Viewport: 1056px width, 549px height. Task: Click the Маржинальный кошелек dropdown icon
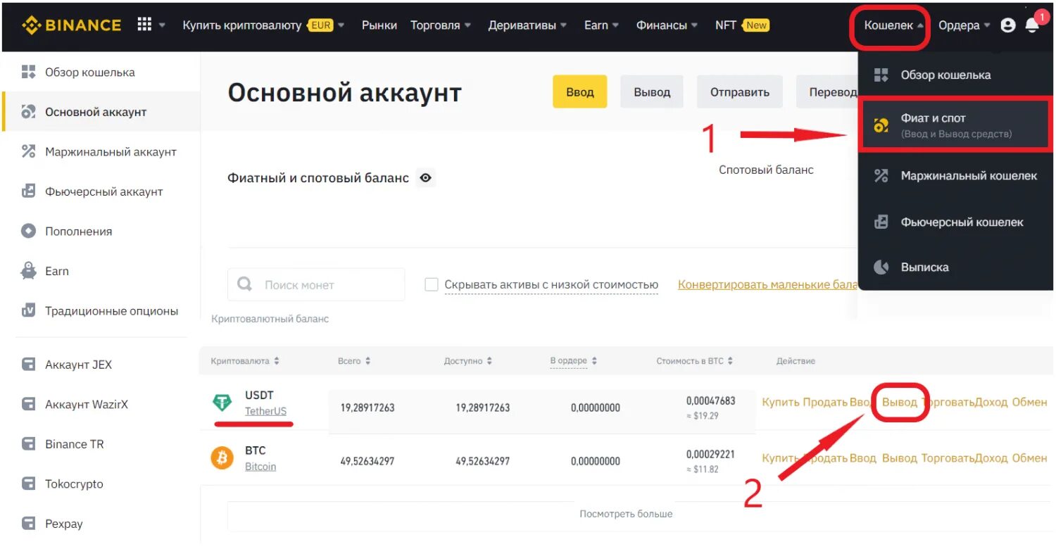click(x=881, y=176)
